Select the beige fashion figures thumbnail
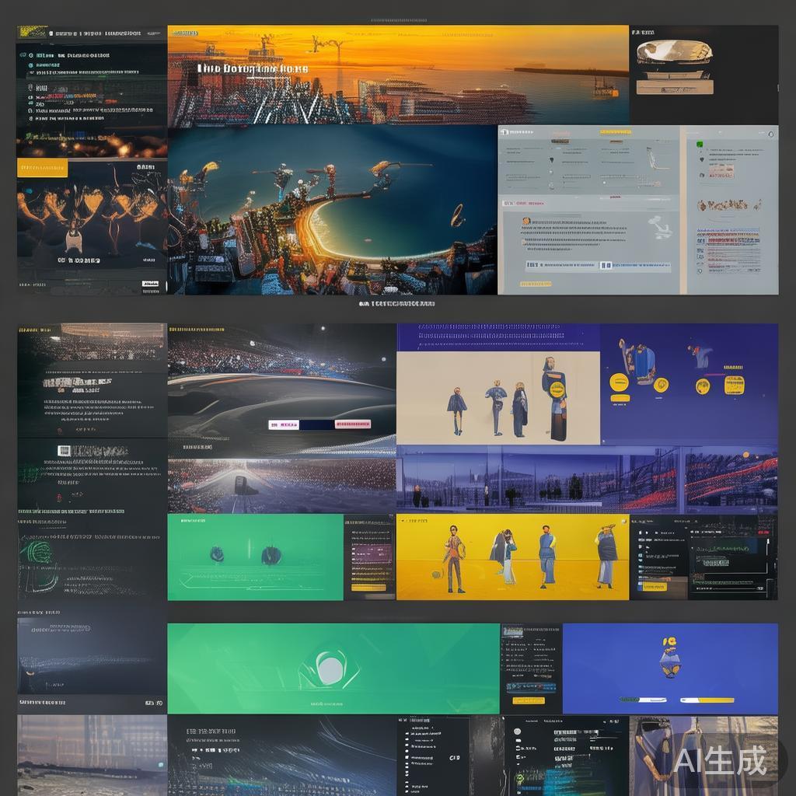 pyautogui.click(x=497, y=397)
